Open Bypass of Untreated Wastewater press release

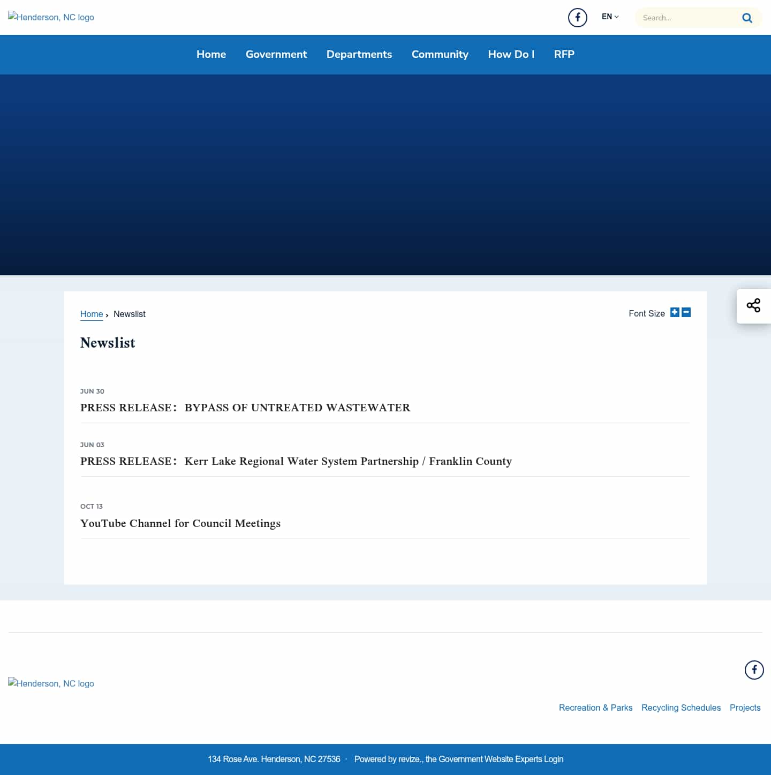pos(245,408)
